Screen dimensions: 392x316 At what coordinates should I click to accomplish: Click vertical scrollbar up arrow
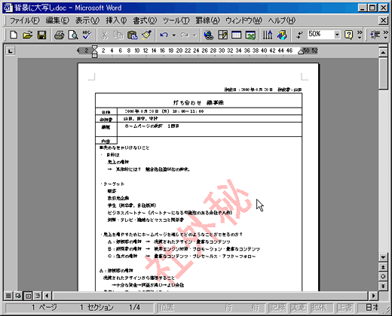coord(383,53)
